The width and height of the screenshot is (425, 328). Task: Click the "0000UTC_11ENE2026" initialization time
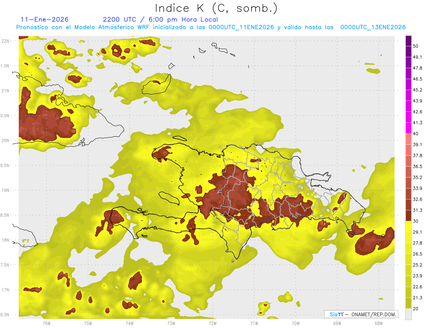[241, 27]
